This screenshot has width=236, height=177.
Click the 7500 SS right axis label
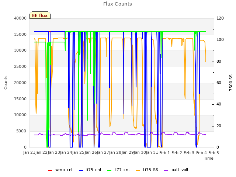(x=231, y=83)
